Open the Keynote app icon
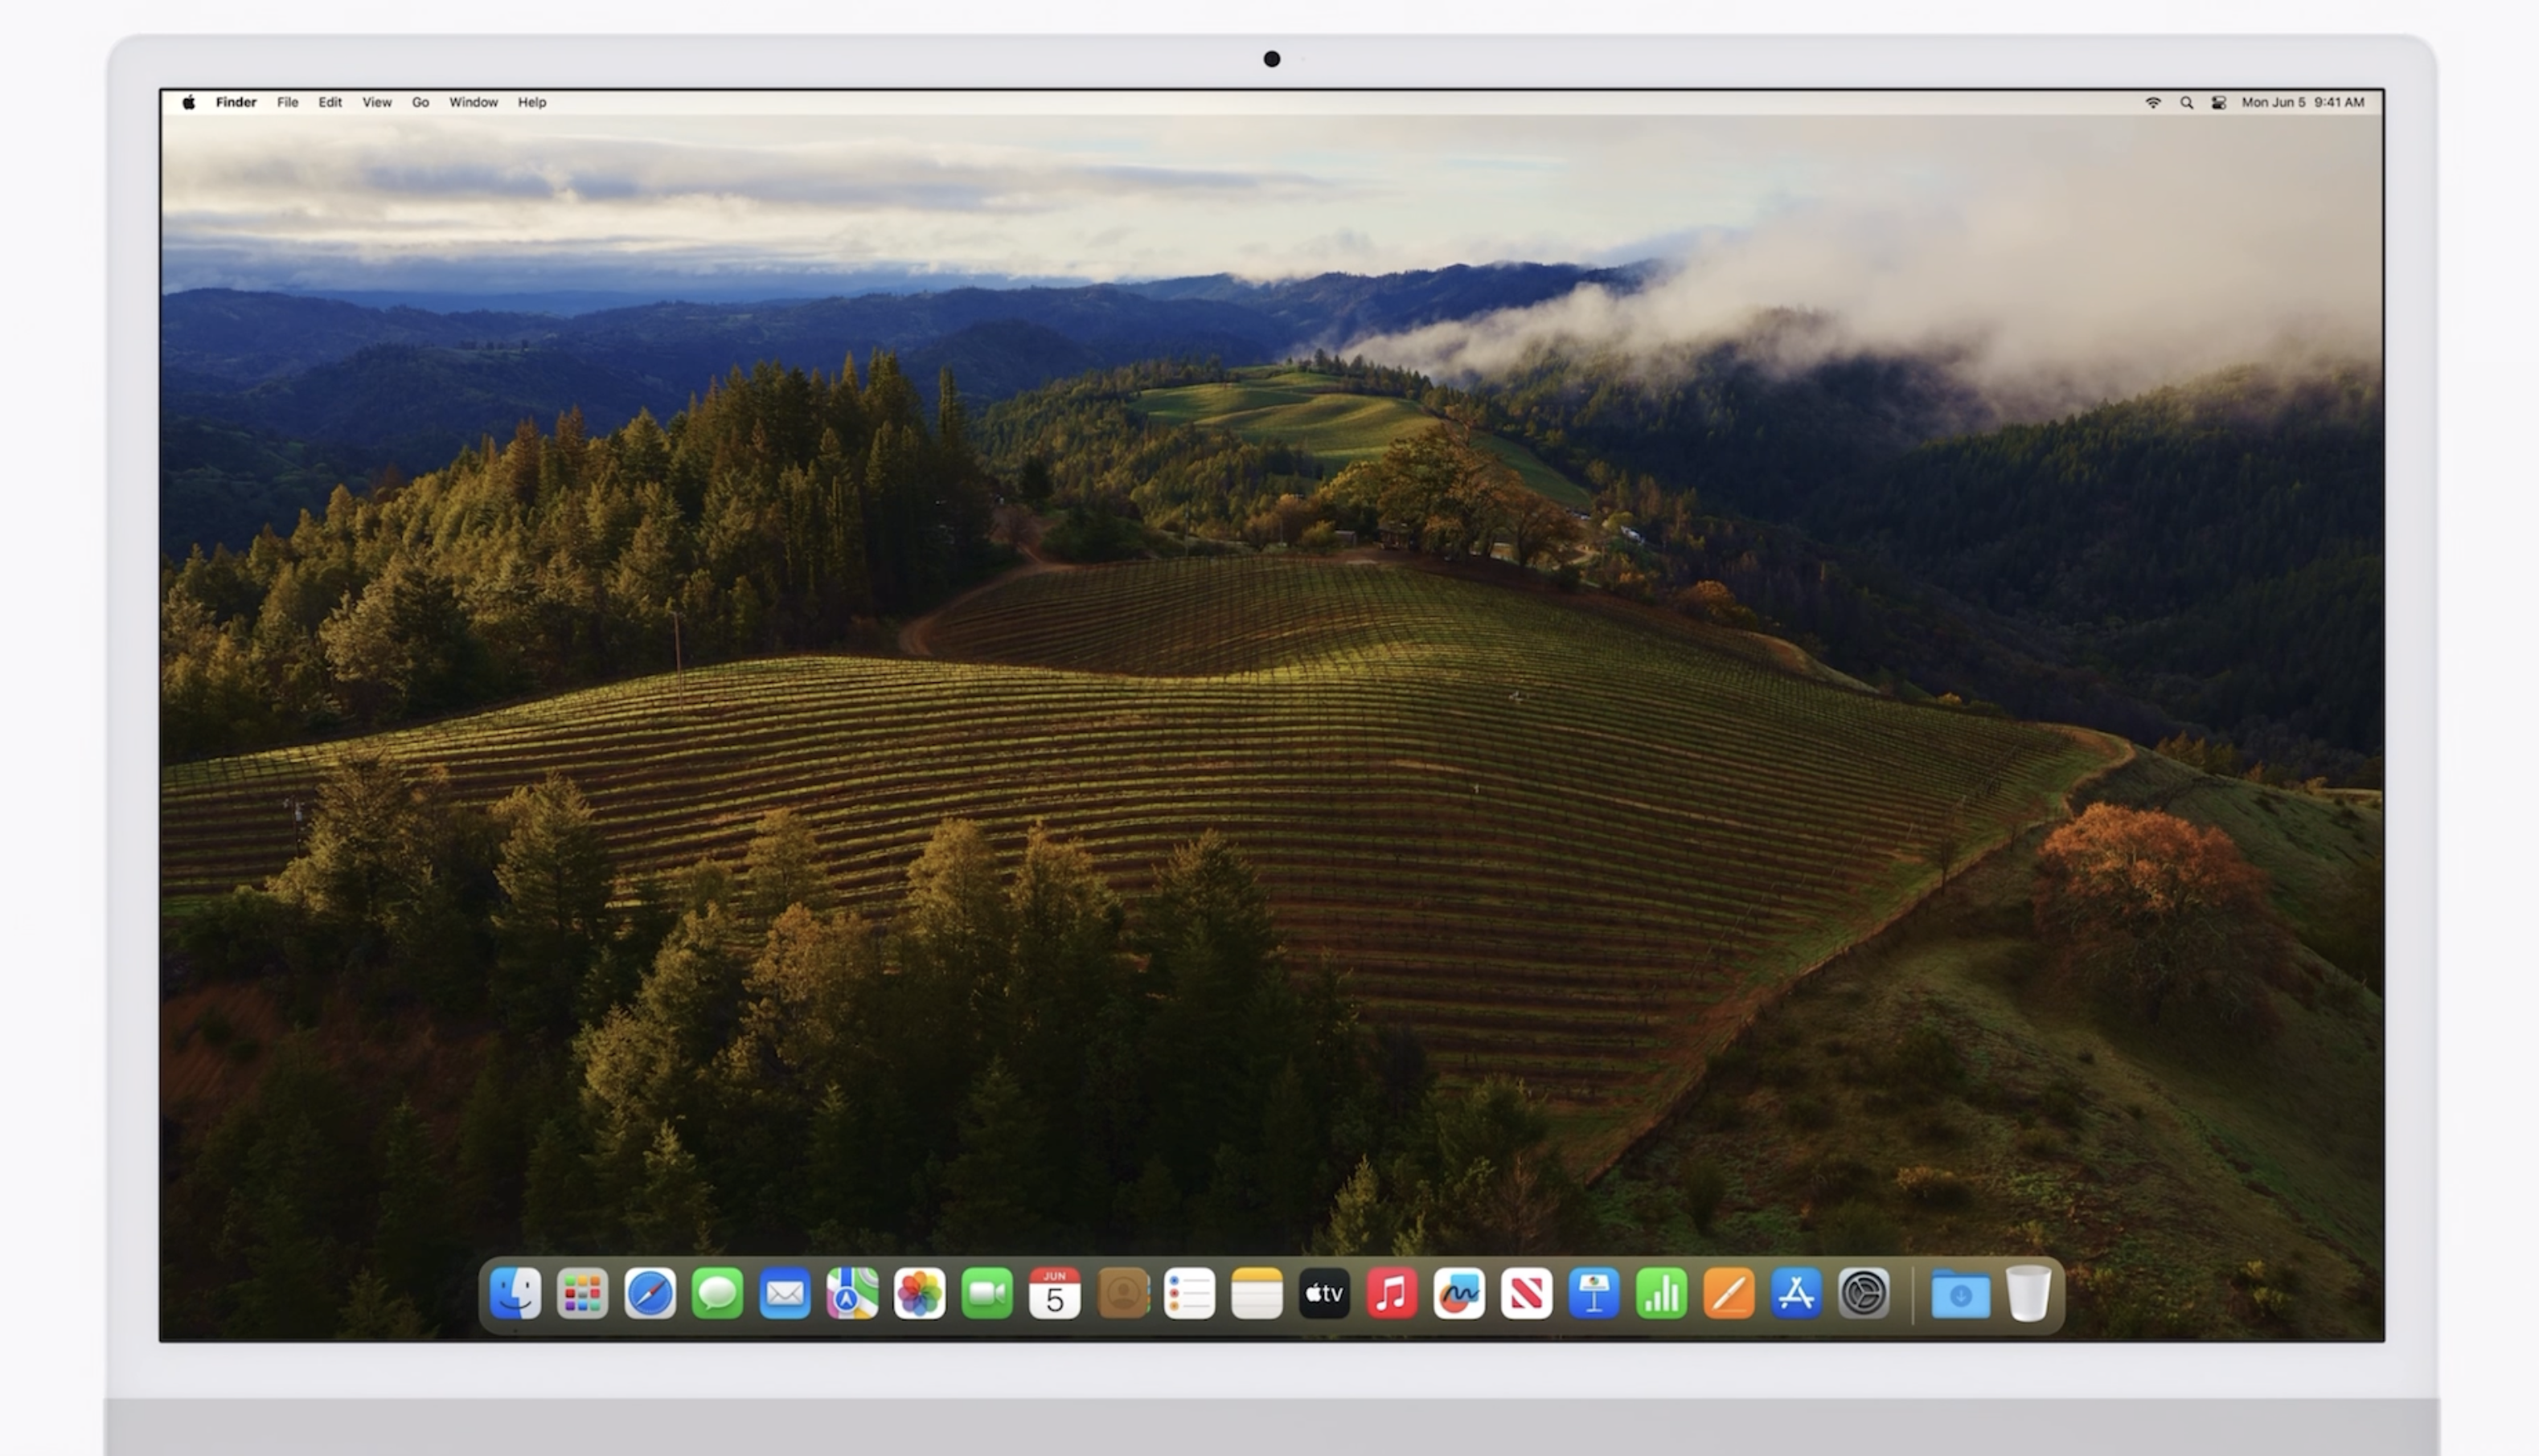This screenshot has height=1456, width=2539. [1594, 1294]
